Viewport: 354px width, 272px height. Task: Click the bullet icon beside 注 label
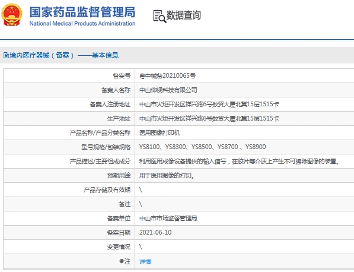click(122, 261)
